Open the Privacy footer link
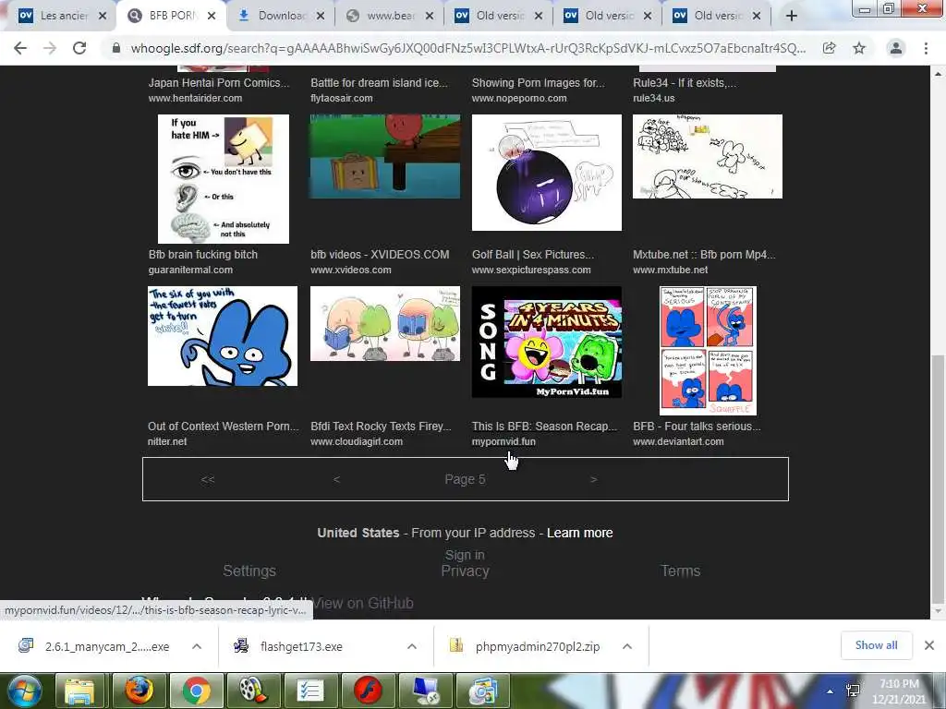Image resolution: width=946 pixels, height=709 pixels. [465, 571]
